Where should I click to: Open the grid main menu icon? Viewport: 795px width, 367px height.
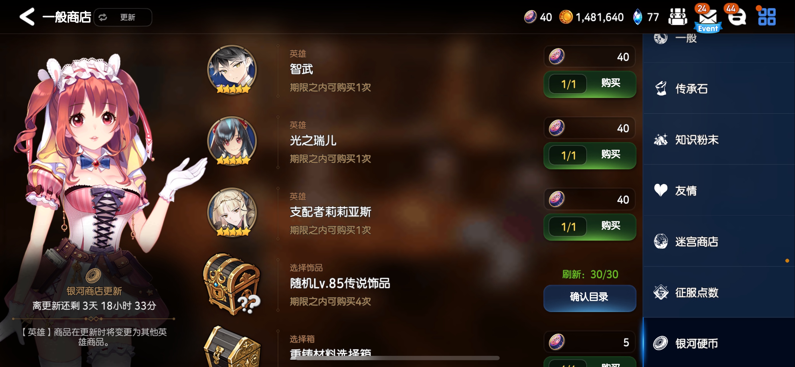coord(767,17)
